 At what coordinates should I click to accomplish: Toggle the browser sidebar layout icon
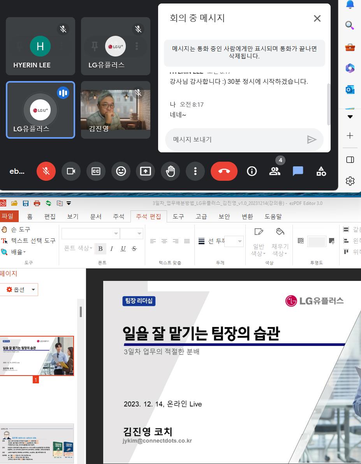pos(350,160)
